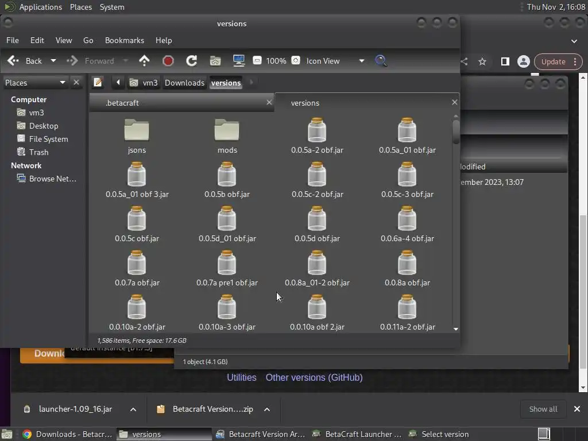Screen dimensions: 588x441
Task: Open the Edit menu
Action: tap(37, 40)
